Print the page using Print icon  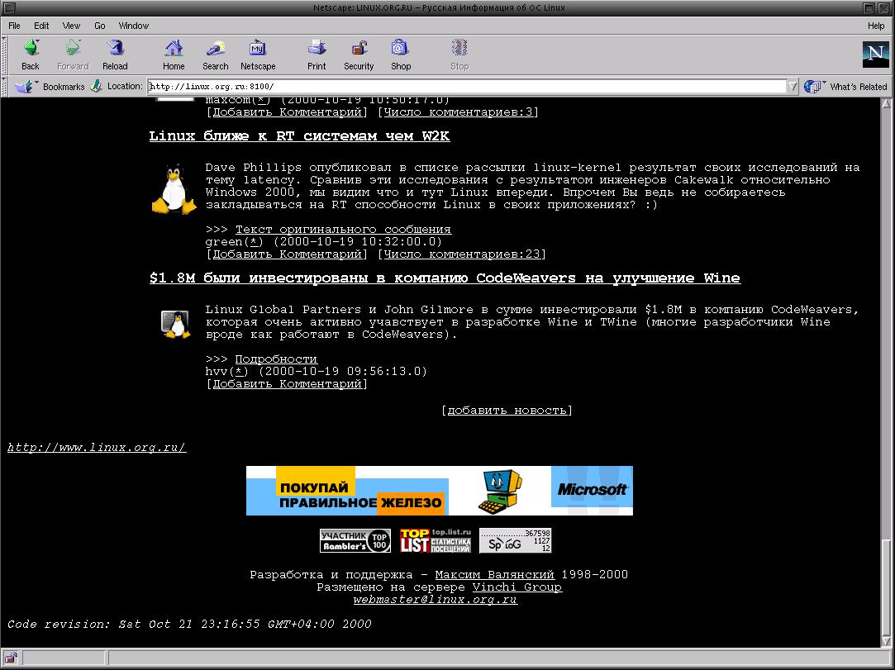(x=317, y=50)
